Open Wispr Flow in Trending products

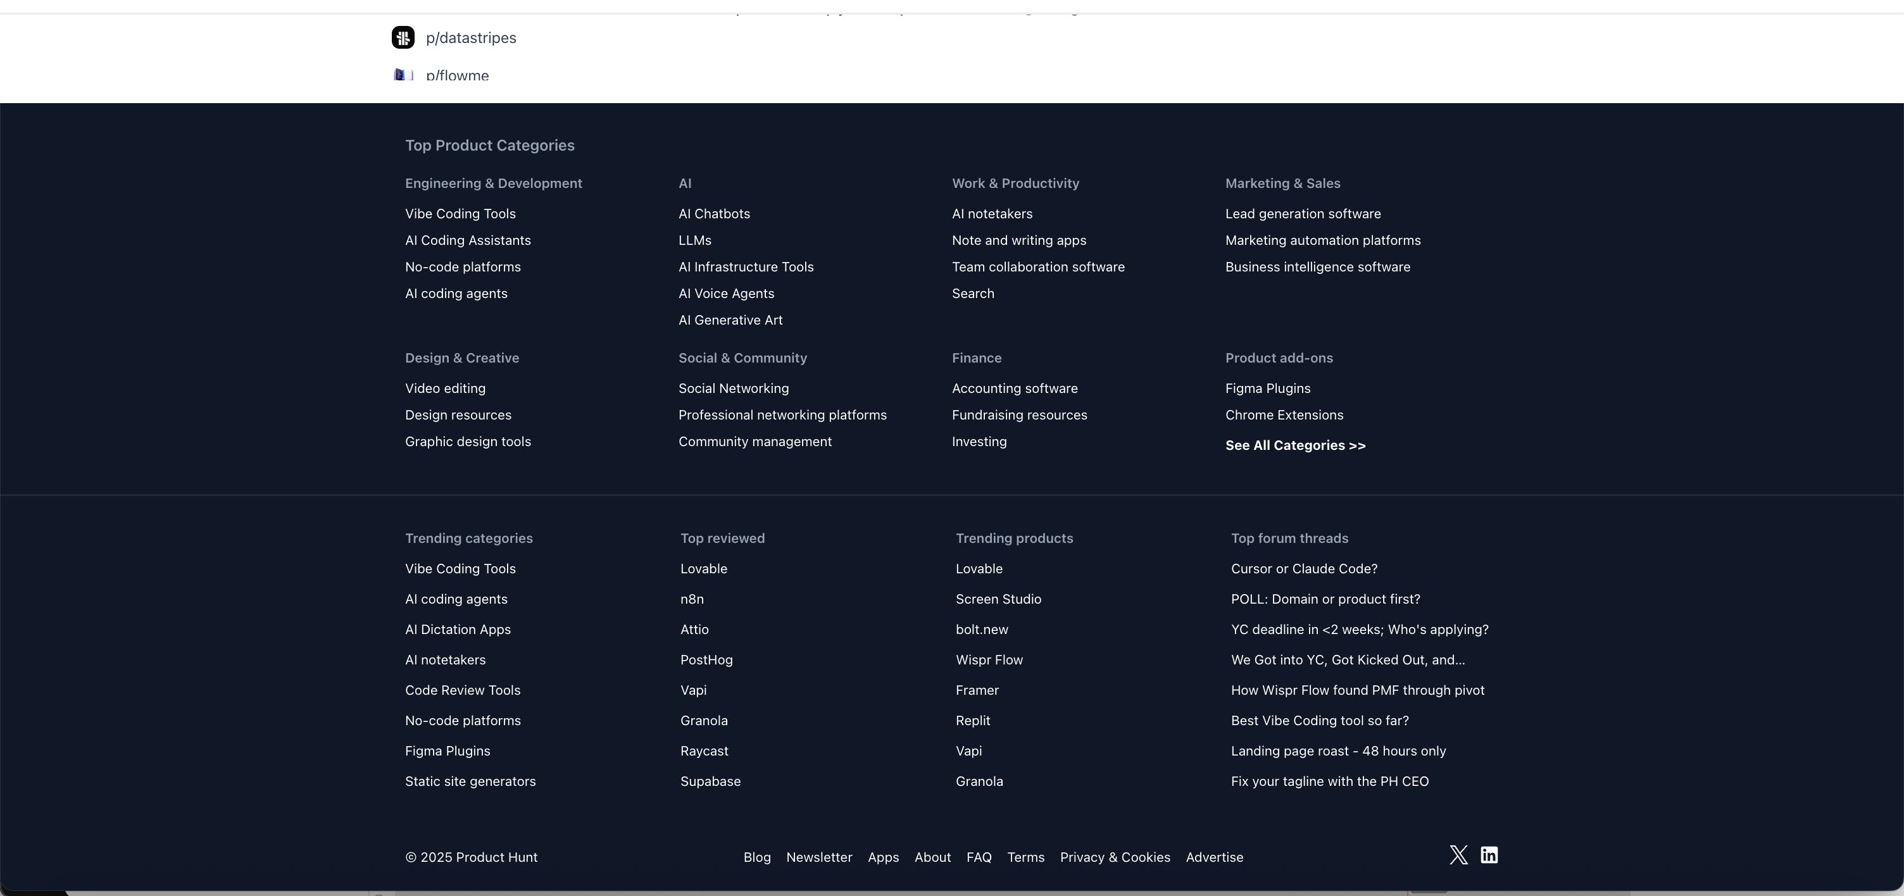(989, 659)
